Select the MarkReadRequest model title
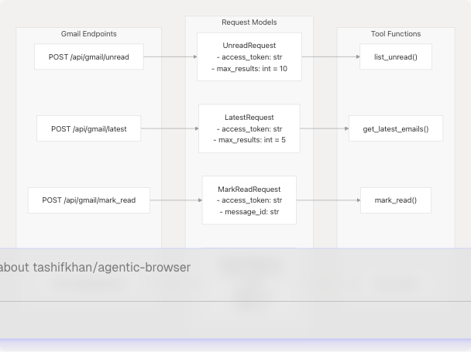The image size is (471, 352). click(249, 190)
